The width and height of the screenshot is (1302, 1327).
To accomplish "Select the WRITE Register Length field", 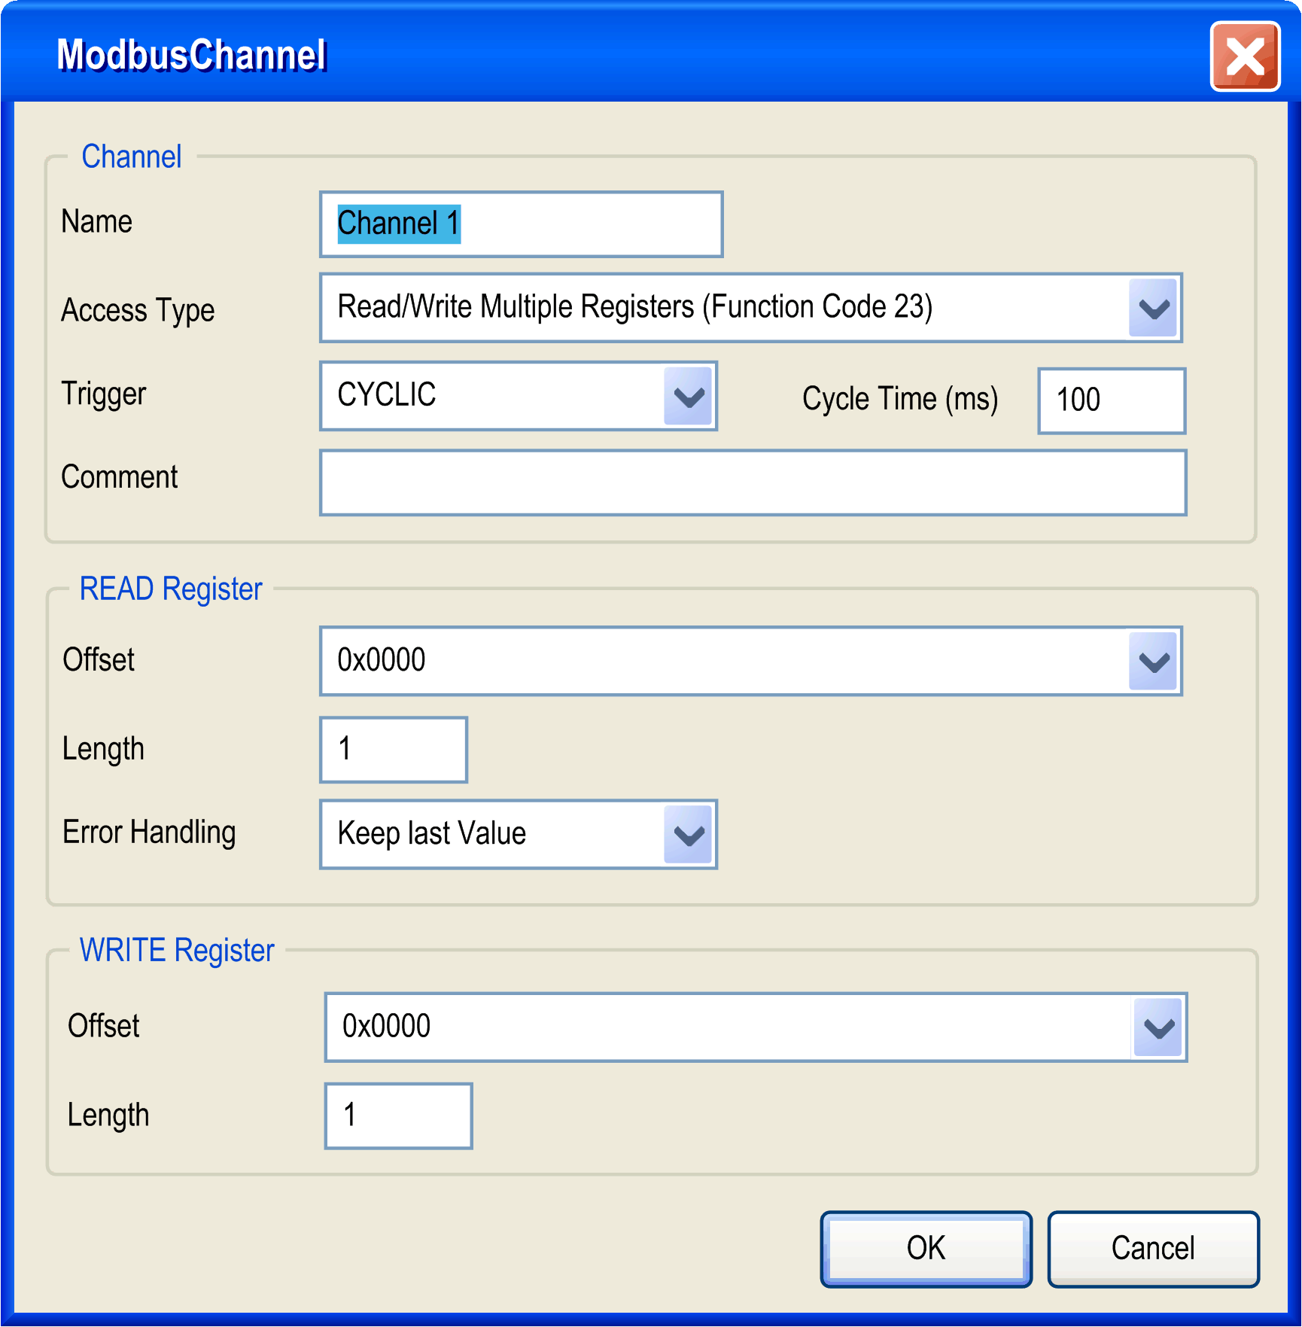I will pos(397,1115).
